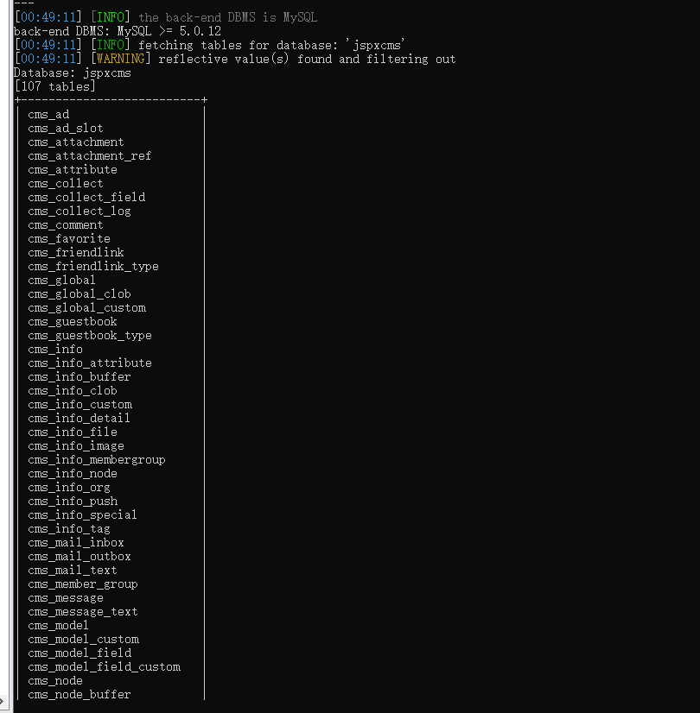
Task: Click the scroll arrow at bottom-left corner
Action: 2,702
